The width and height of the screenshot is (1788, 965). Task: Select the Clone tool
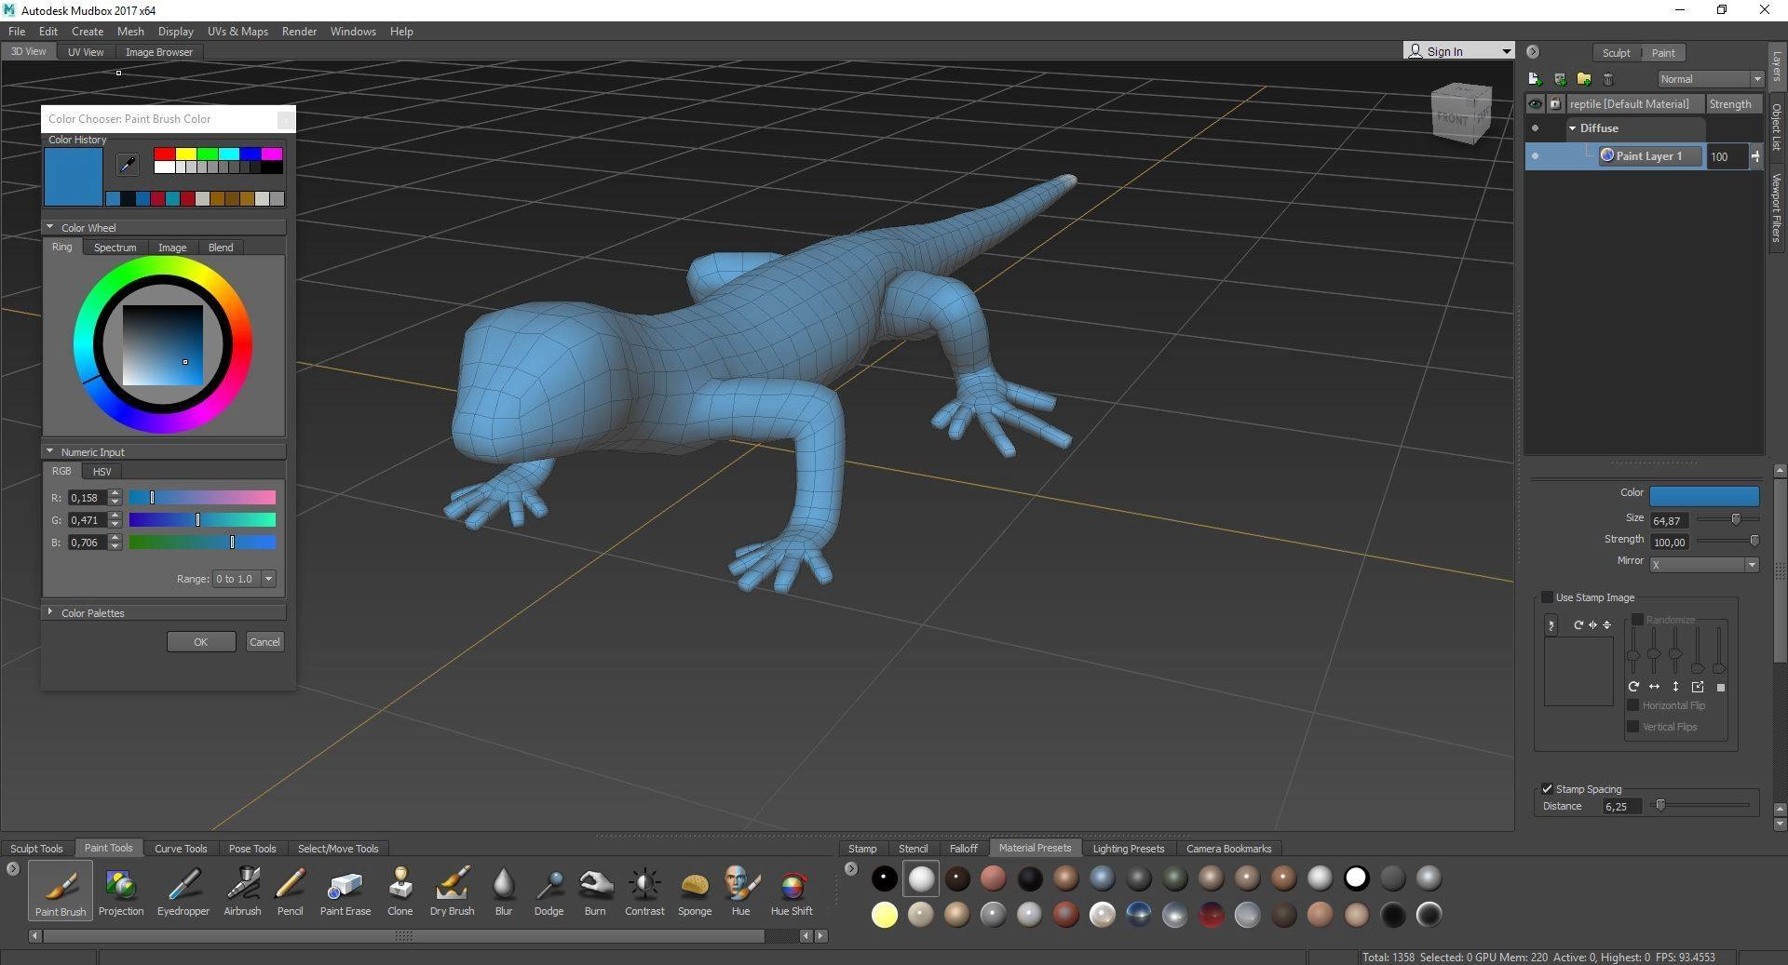click(400, 891)
